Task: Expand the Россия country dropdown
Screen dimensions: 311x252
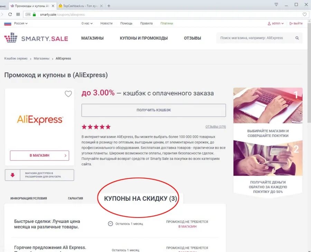Action: click(x=21, y=23)
